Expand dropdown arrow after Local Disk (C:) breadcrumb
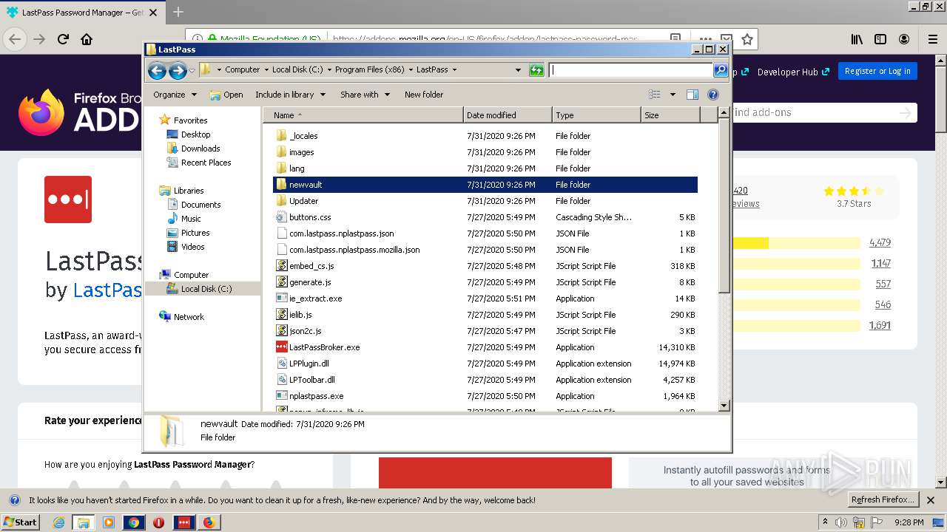Viewport: 947px width, 532px height. [329, 69]
